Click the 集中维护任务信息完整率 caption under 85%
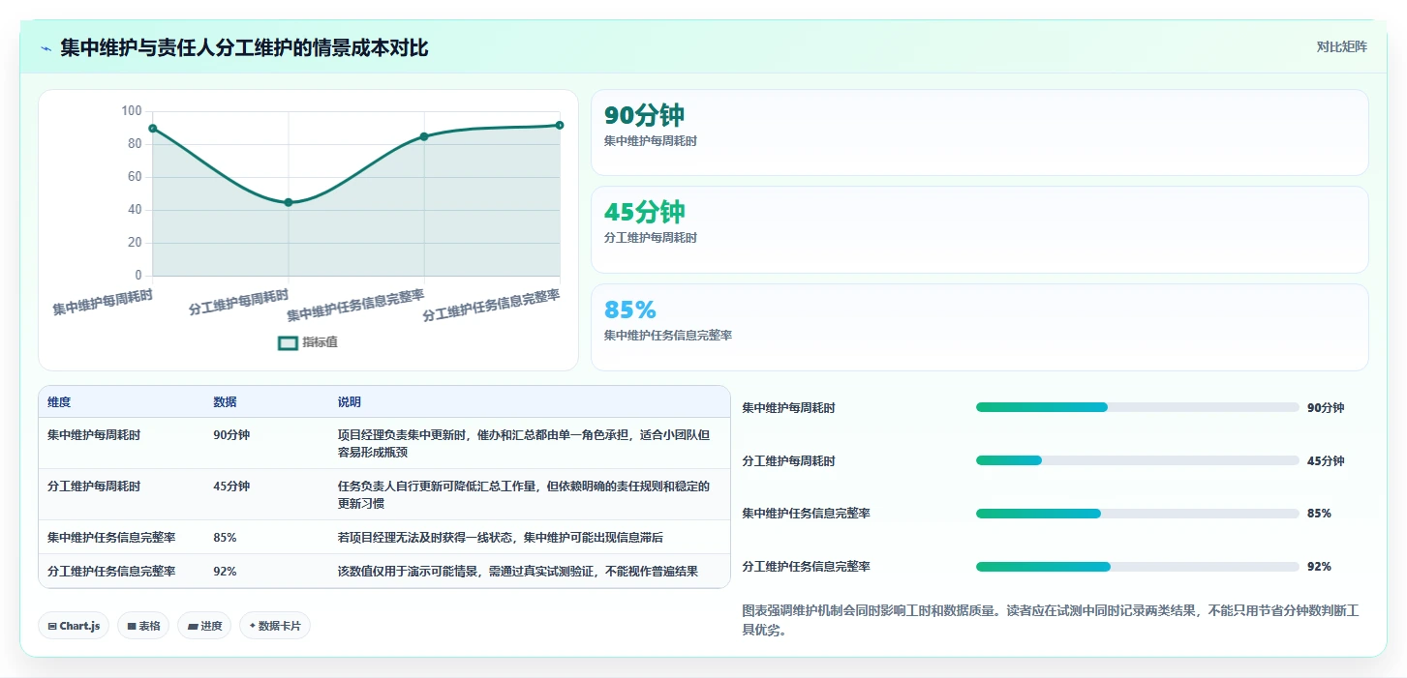Image resolution: width=1407 pixels, height=678 pixels. (668, 336)
